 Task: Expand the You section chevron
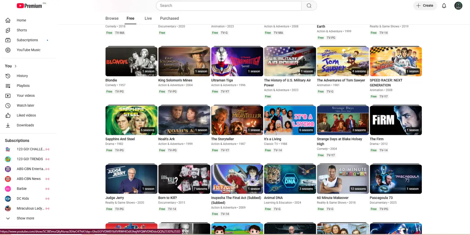15,66
